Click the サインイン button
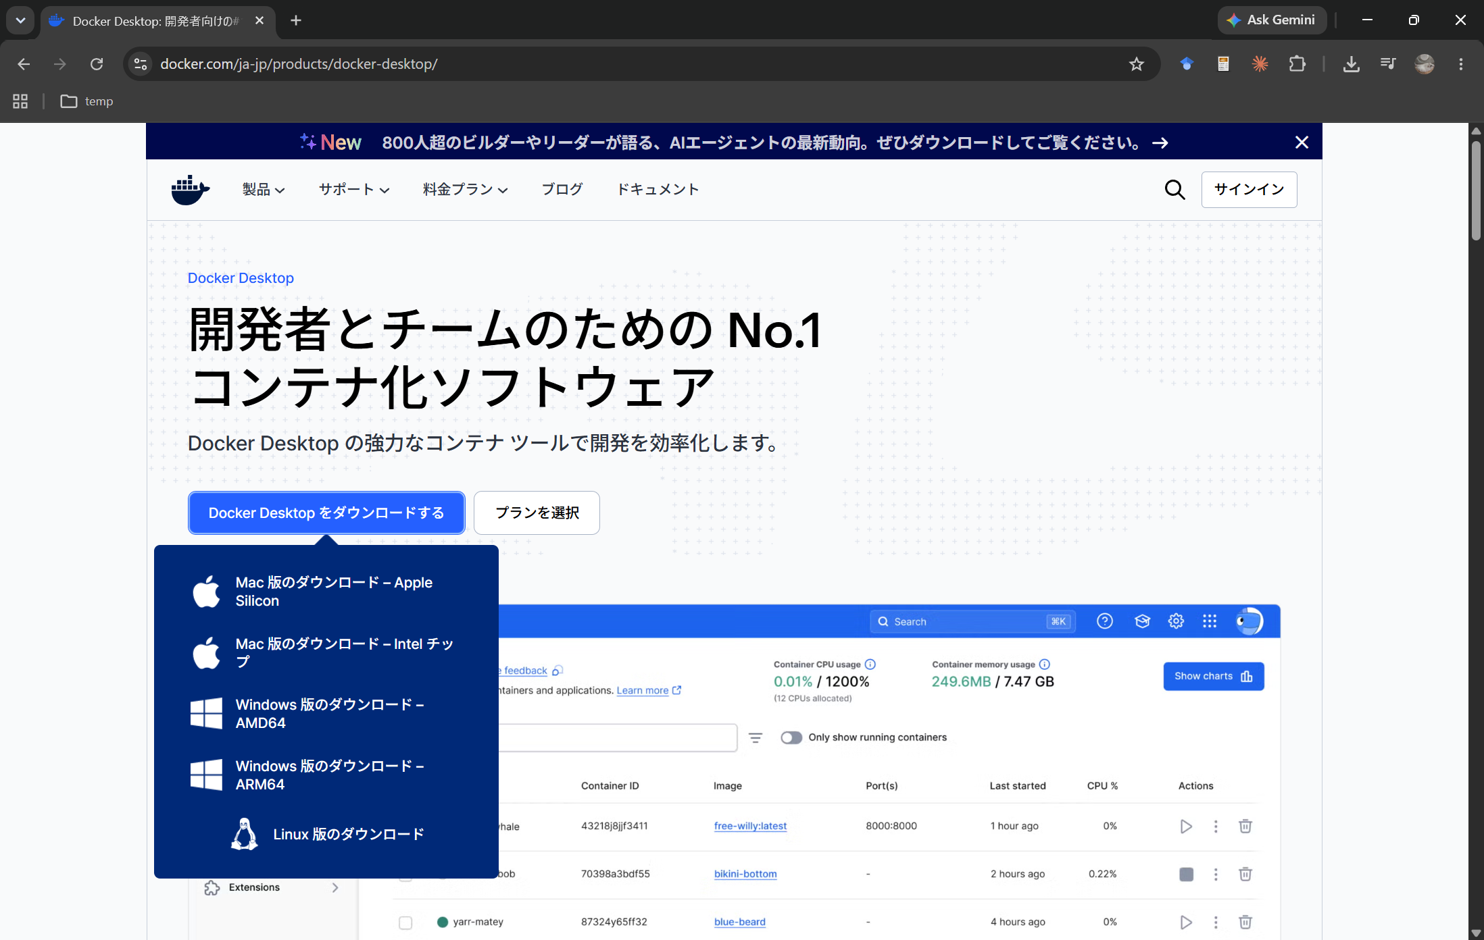The image size is (1484, 940). 1249,190
